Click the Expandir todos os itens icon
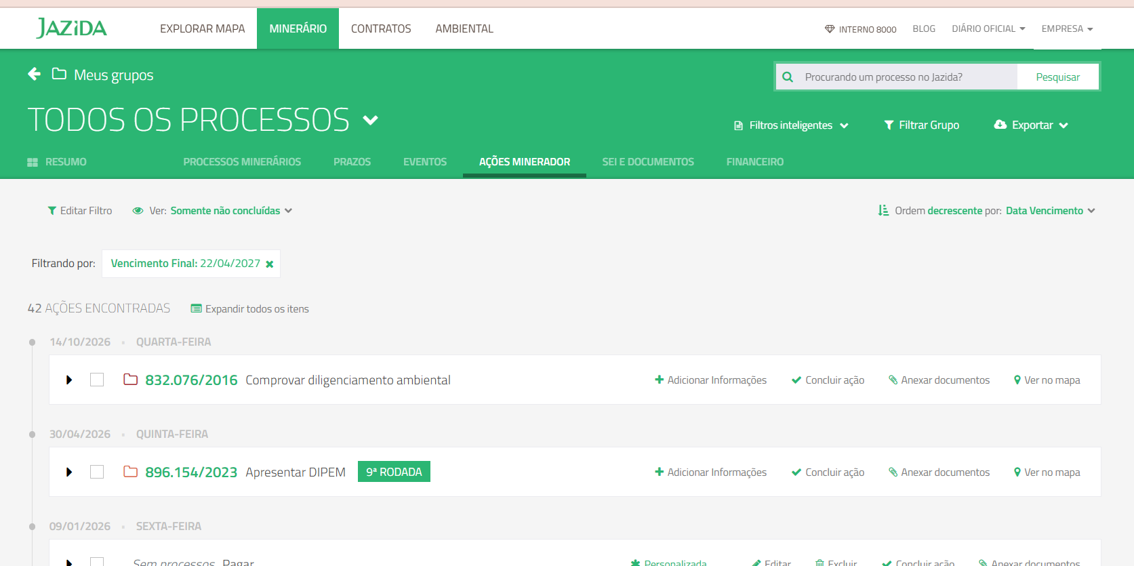1134x566 pixels. coord(196,309)
